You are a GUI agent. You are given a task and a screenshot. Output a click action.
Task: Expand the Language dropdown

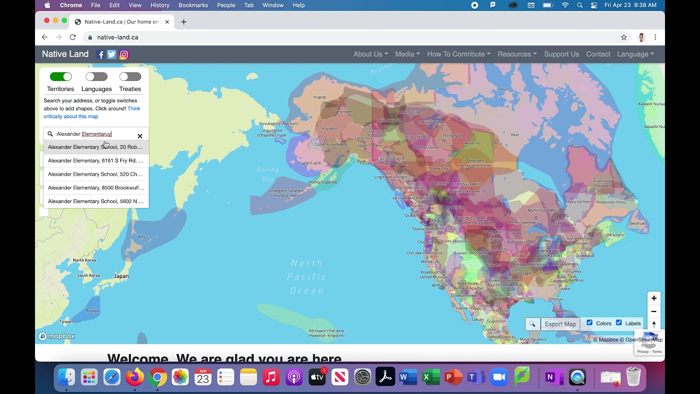click(x=635, y=54)
